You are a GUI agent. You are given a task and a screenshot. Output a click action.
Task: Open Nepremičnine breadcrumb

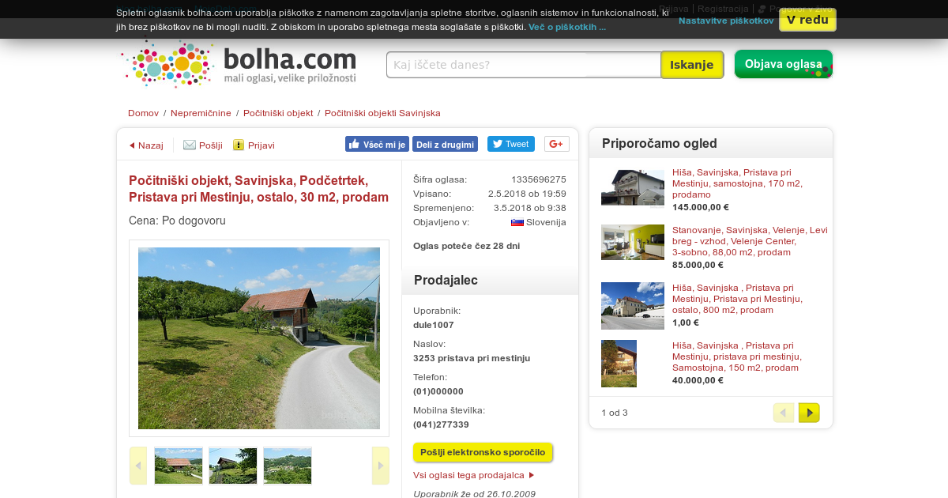(201, 113)
